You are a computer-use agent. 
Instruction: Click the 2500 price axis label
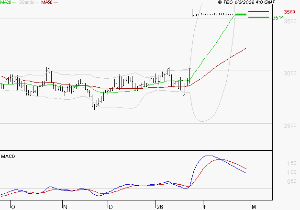(290, 126)
